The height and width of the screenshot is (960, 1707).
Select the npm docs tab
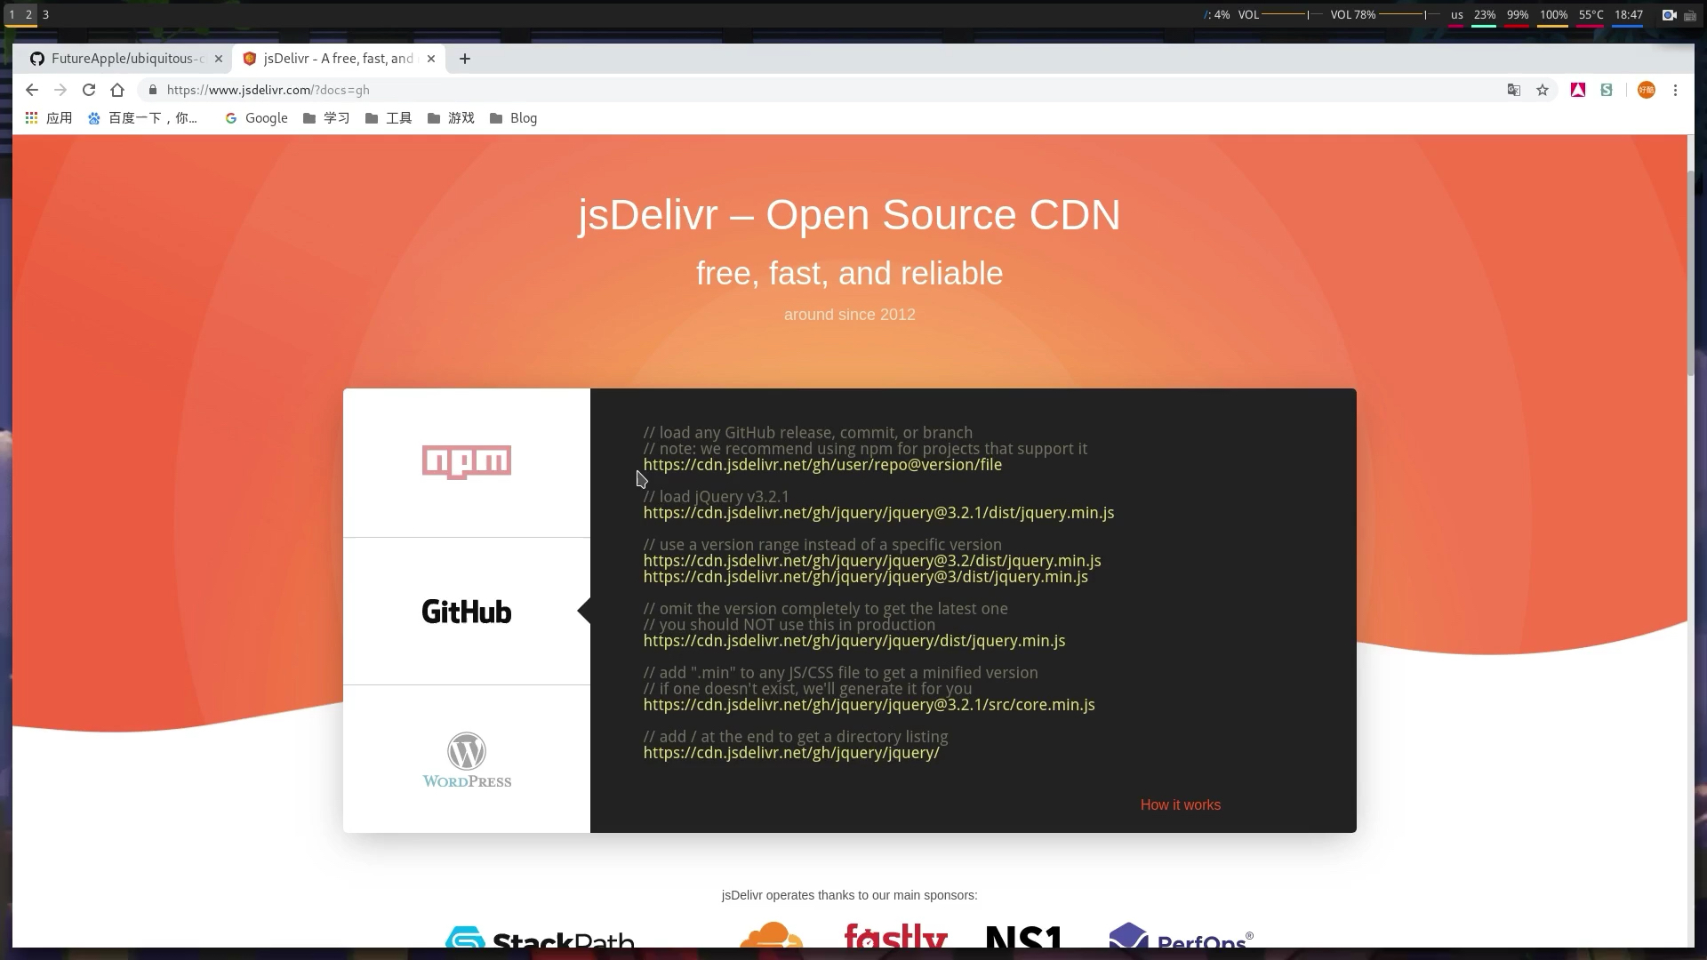(467, 462)
